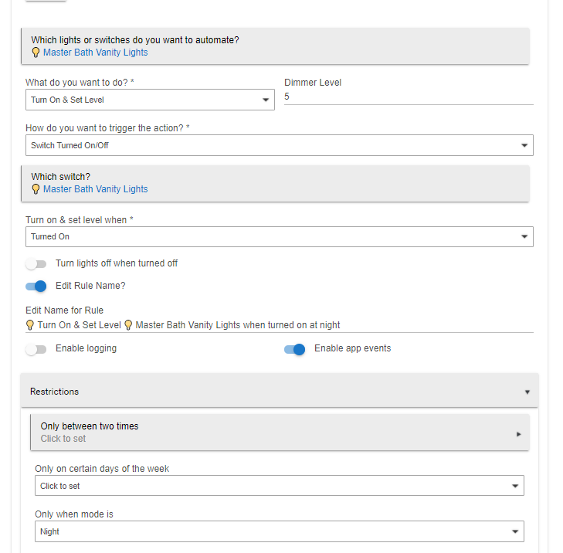The image size is (563, 553).
Task: Enable logging toggle switch
Action: coord(36,349)
